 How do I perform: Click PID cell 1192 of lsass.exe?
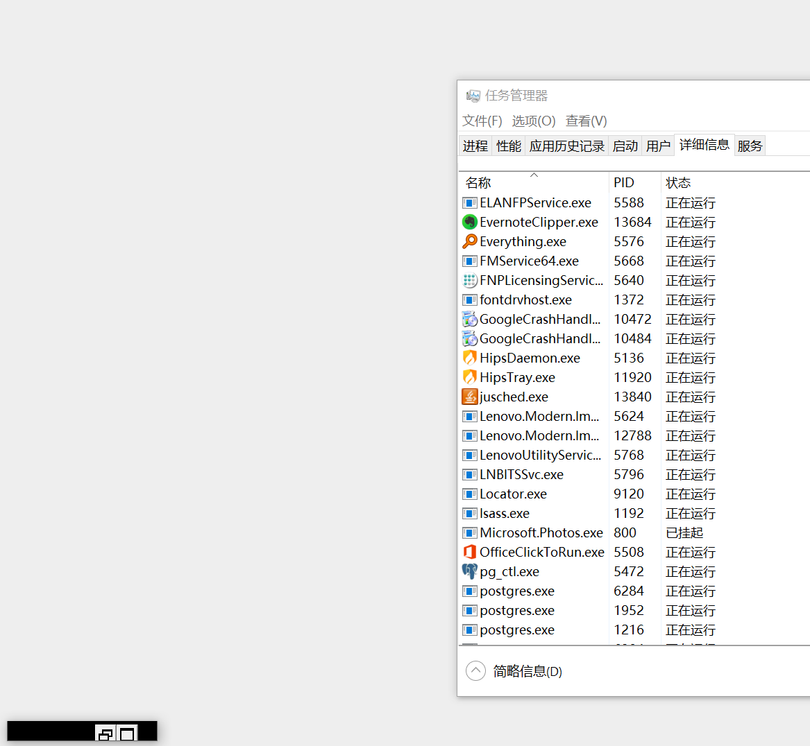pyautogui.click(x=629, y=513)
